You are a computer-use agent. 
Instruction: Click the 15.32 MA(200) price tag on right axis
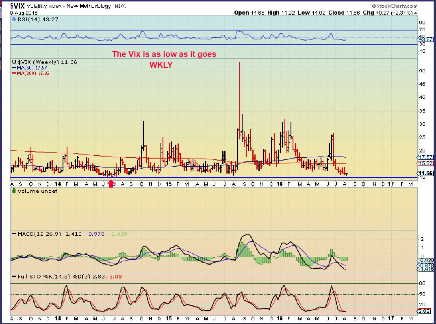425,163
